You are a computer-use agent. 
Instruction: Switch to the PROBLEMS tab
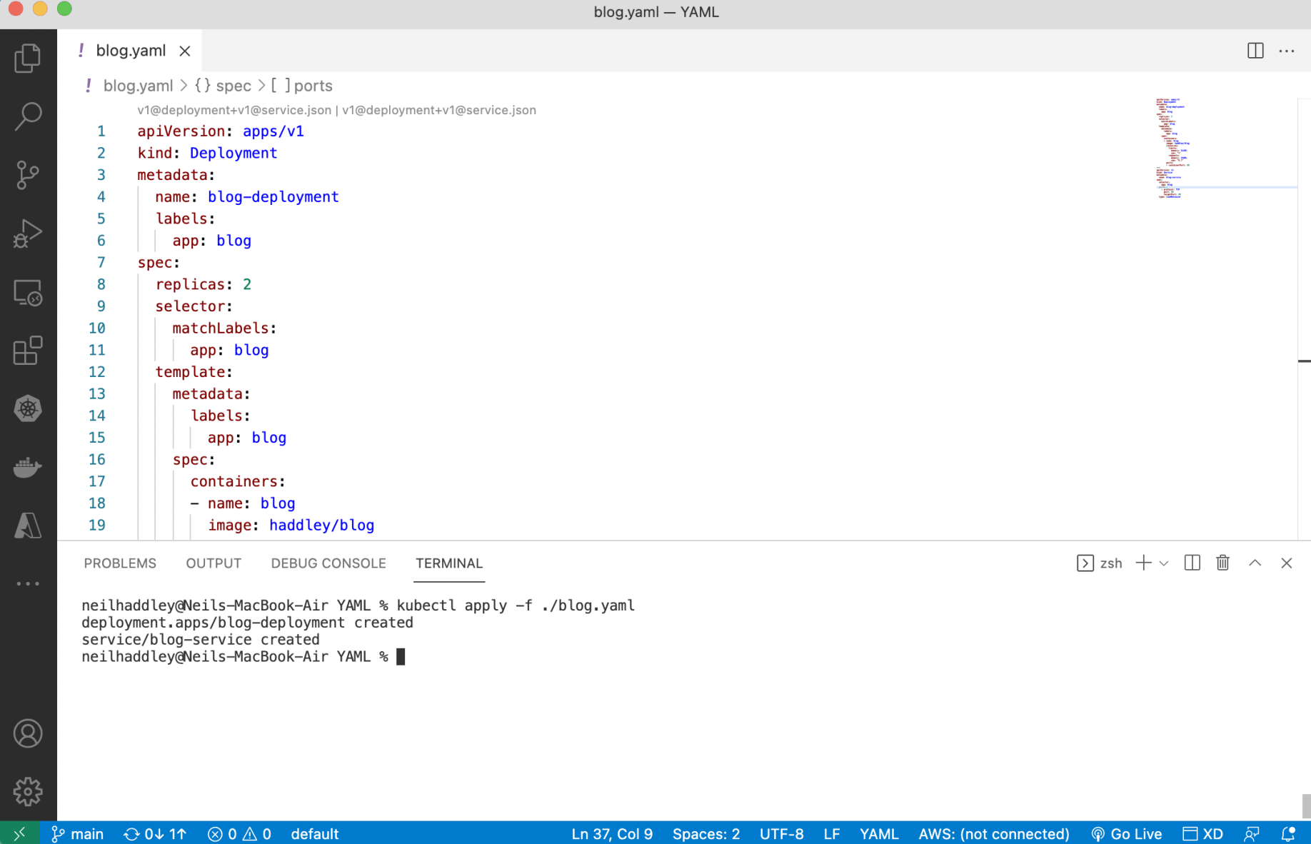click(x=120, y=563)
